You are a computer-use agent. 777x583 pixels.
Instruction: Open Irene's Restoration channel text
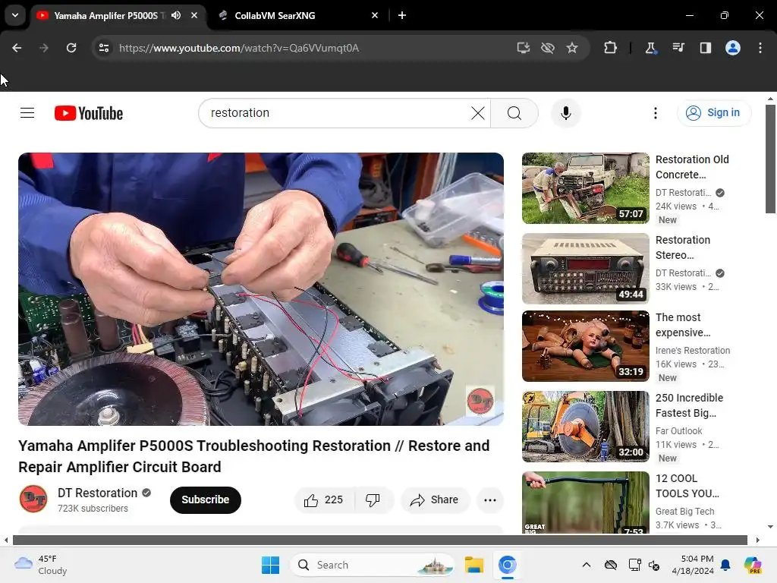[x=693, y=351]
